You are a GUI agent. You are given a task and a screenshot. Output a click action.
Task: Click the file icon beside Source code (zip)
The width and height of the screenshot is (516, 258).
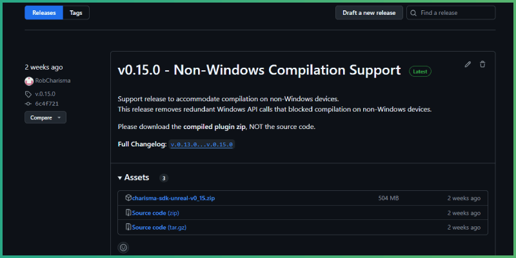(x=128, y=213)
